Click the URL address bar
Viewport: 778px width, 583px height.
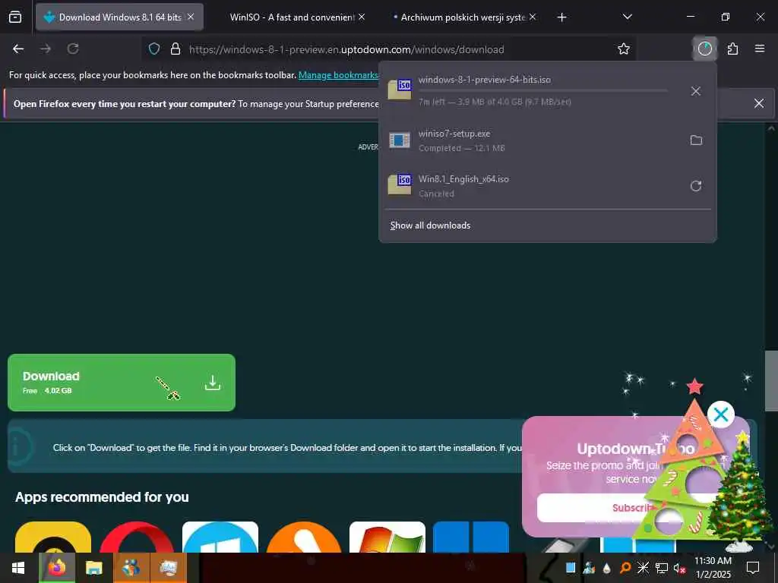(387, 49)
